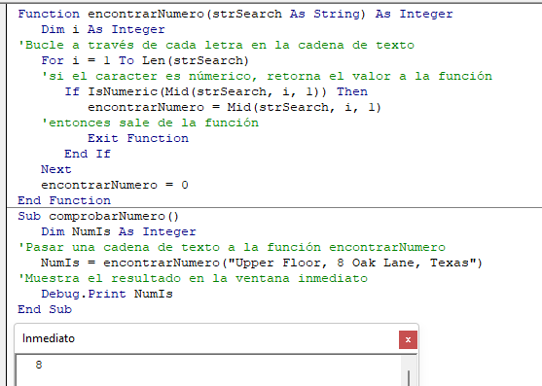Set breakpoint in margin beside For i = 1 line

3,60
